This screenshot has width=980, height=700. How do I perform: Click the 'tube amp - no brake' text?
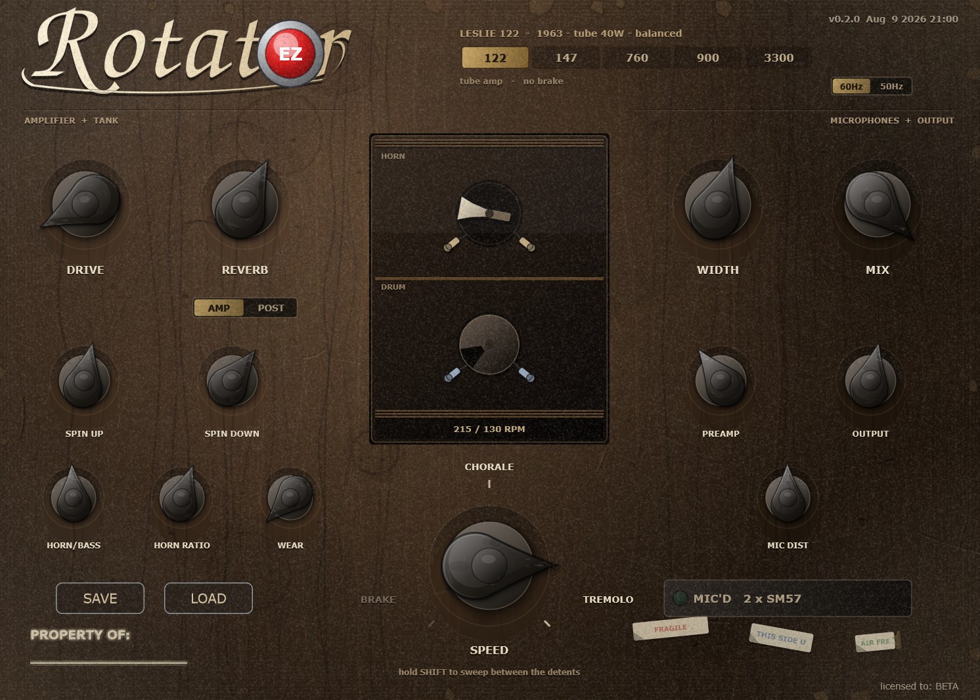point(511,81)
